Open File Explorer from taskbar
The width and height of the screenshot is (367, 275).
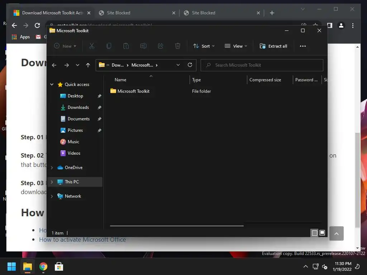[x=27, y=266]
